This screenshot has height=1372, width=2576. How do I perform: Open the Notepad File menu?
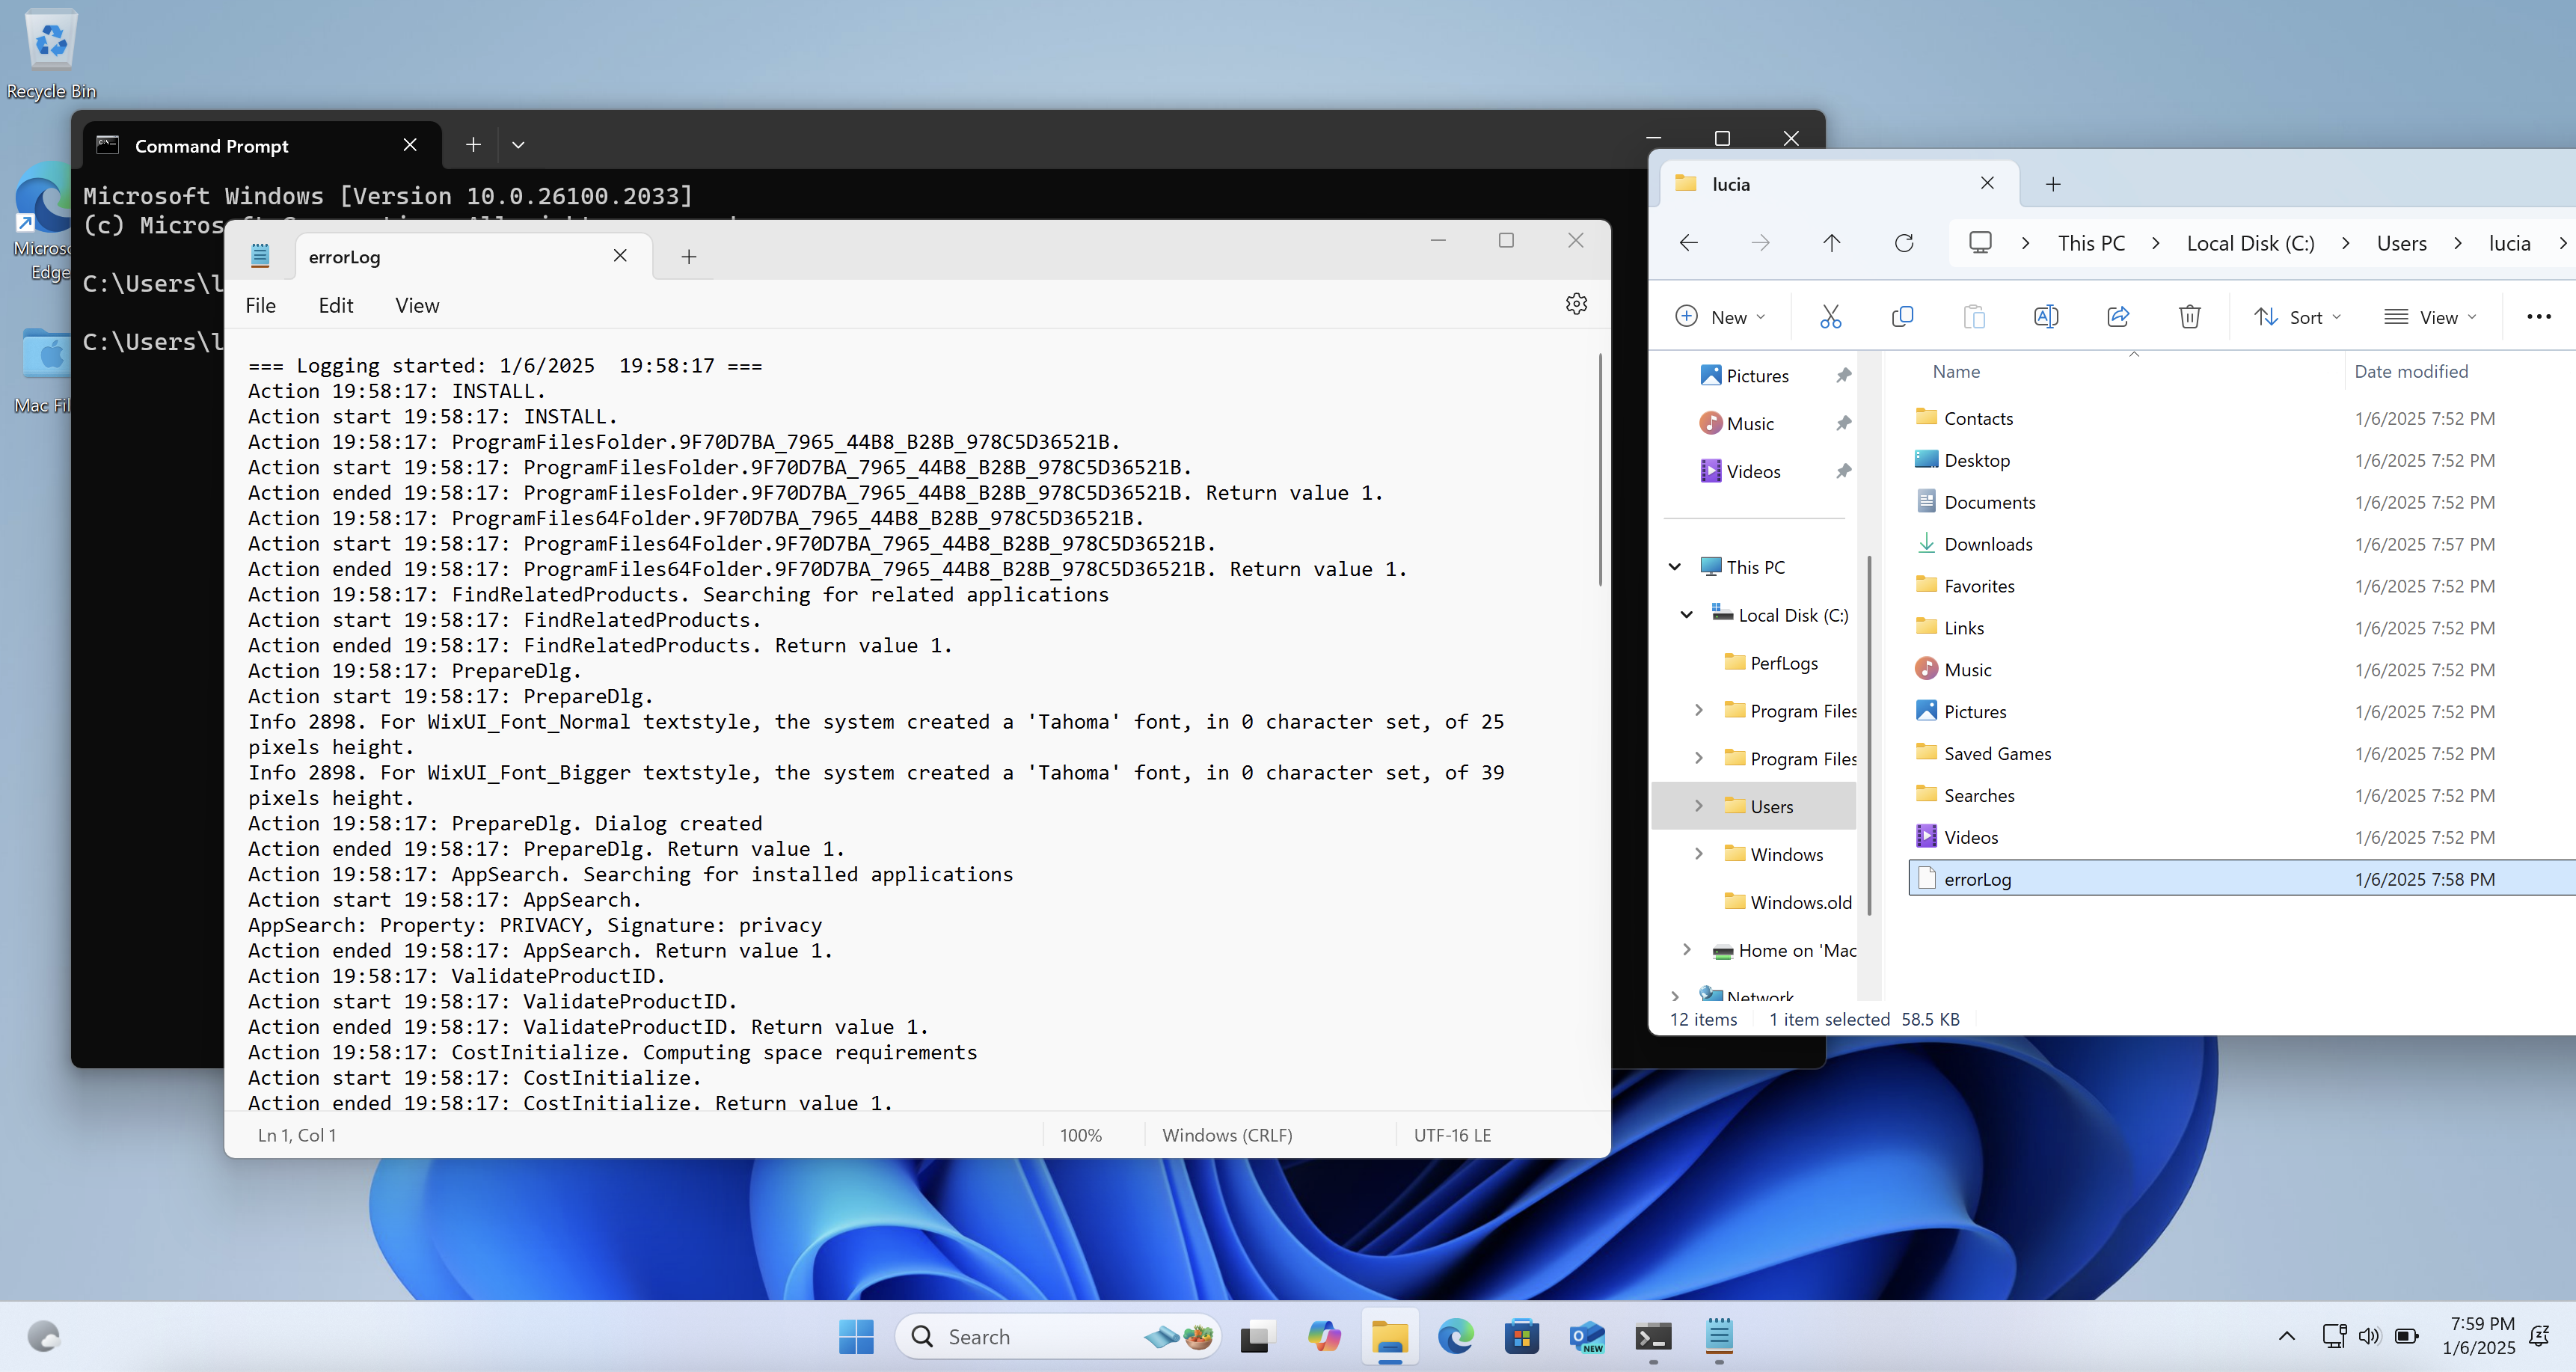260,306
